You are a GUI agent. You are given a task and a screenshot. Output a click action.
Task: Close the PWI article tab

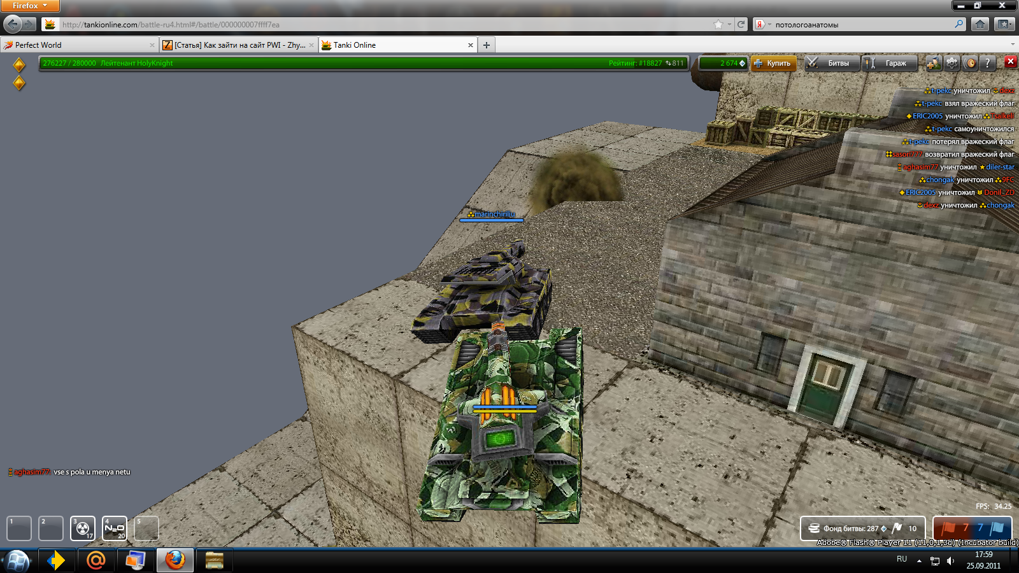click(311, 45)
